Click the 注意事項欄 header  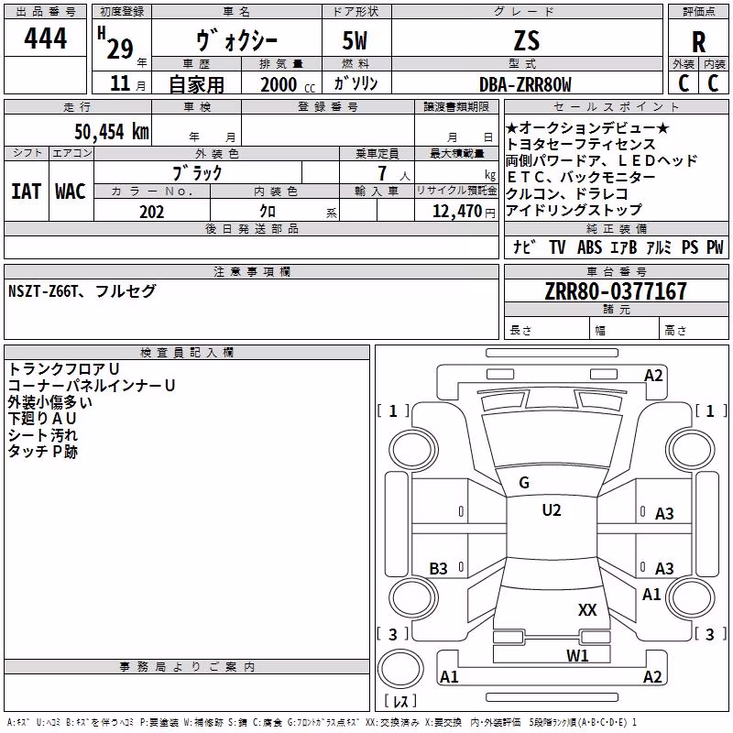click(251, 271)
